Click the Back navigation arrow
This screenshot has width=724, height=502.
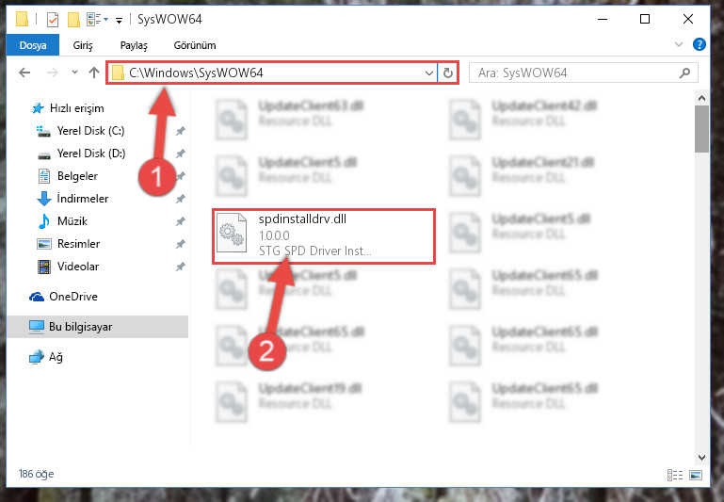[24, 73]
